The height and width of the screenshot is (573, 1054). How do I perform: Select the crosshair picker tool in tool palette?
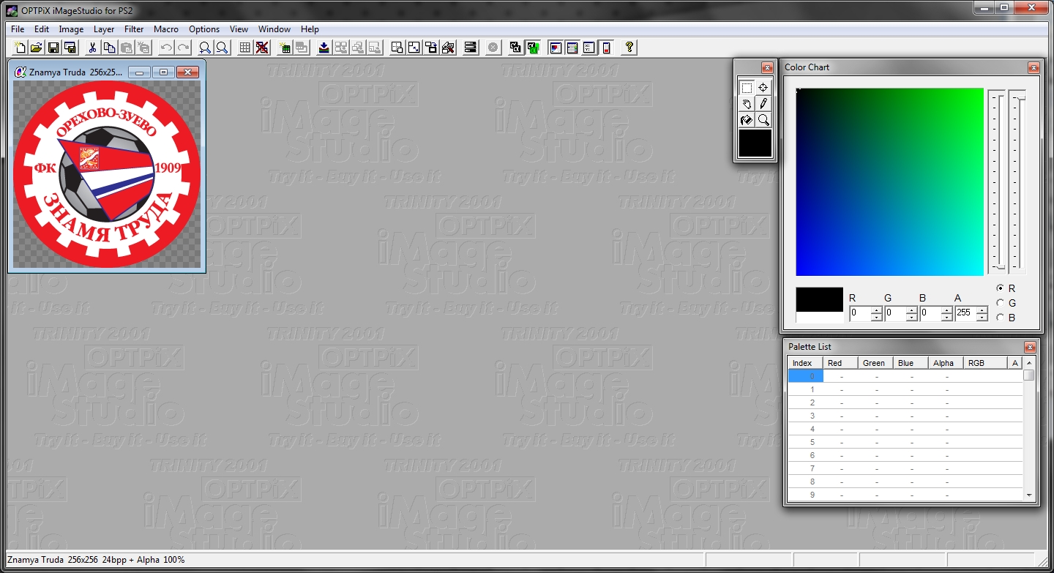point(763,88)
